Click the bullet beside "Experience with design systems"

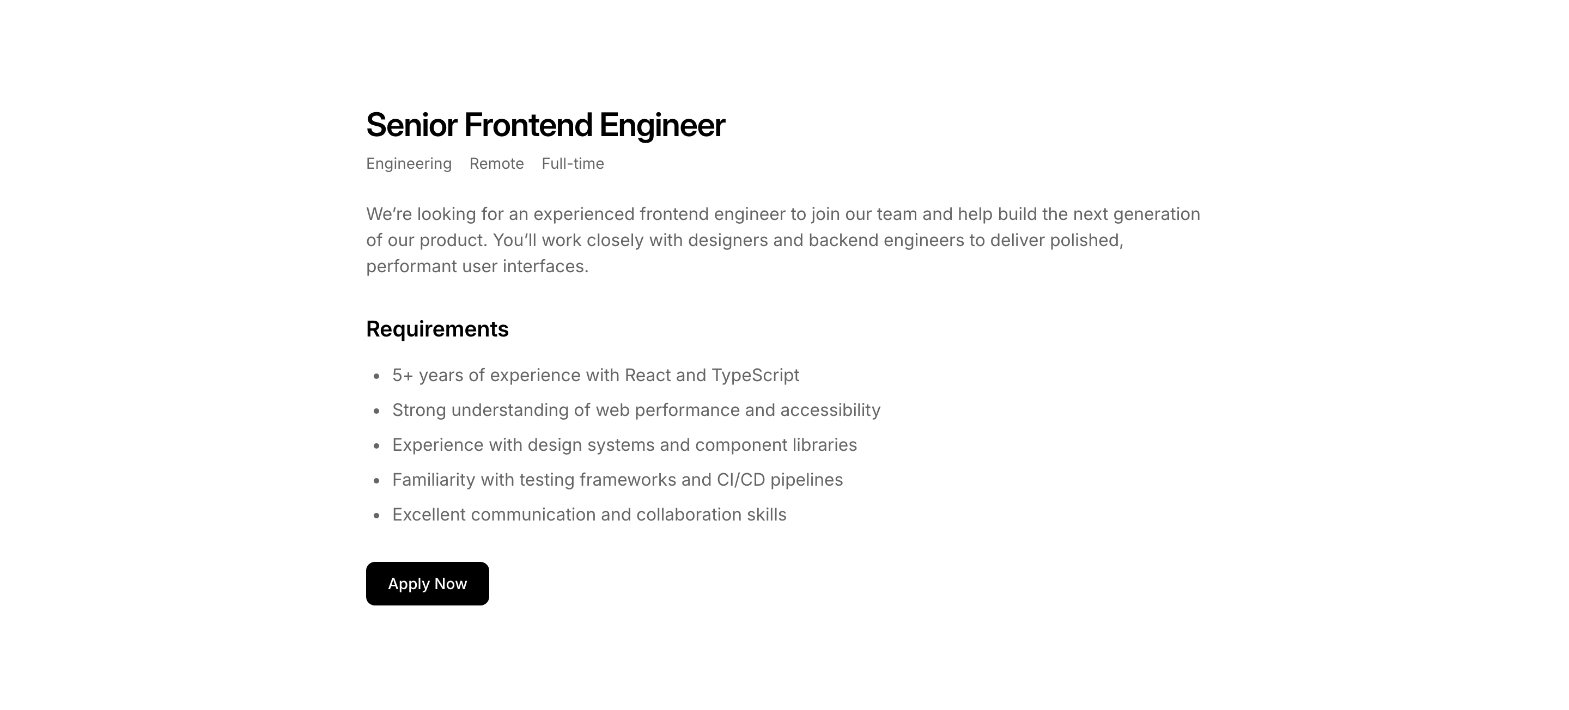click(377, 446)
